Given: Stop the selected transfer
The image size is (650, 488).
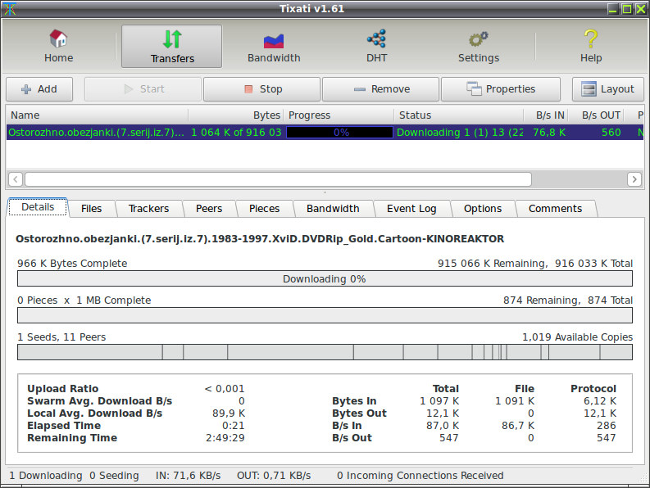Looking at the screenshot, I should coord(262,89).
